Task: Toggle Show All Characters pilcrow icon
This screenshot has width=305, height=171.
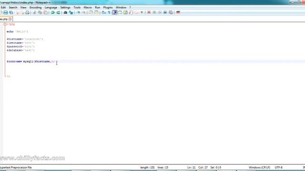Action: (109, 13)
